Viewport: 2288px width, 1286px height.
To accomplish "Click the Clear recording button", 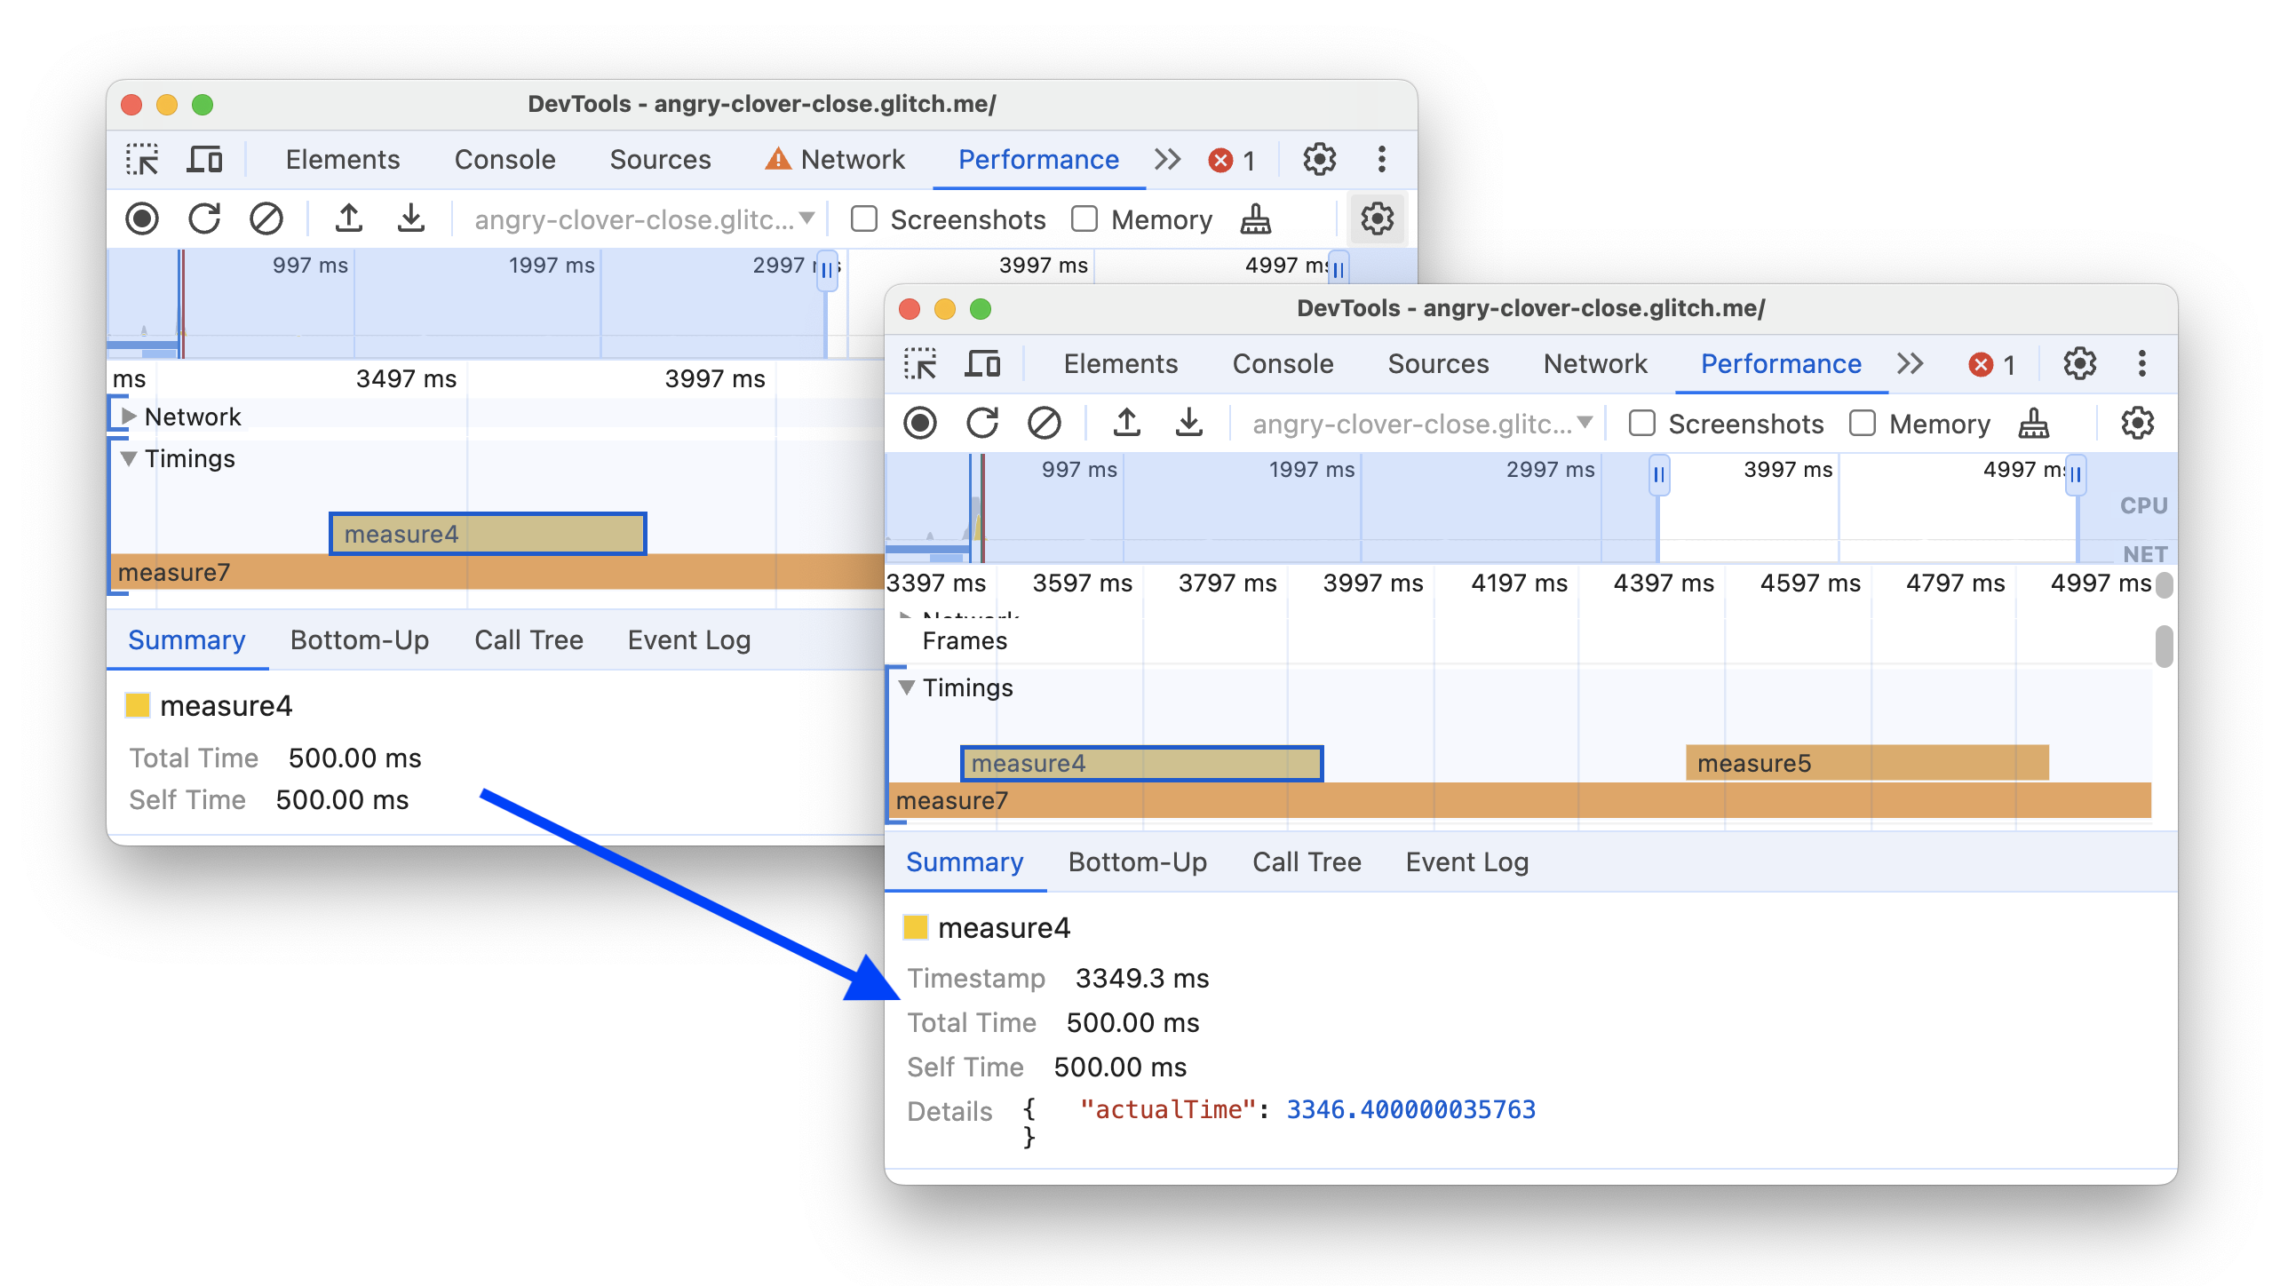I will pos(1044,425).
